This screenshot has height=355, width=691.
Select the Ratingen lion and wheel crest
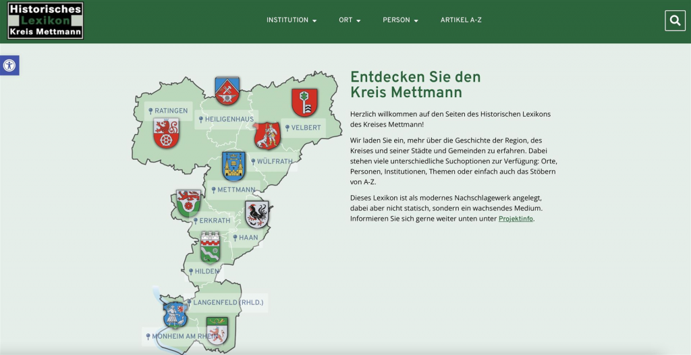click(x=166, y=133)
